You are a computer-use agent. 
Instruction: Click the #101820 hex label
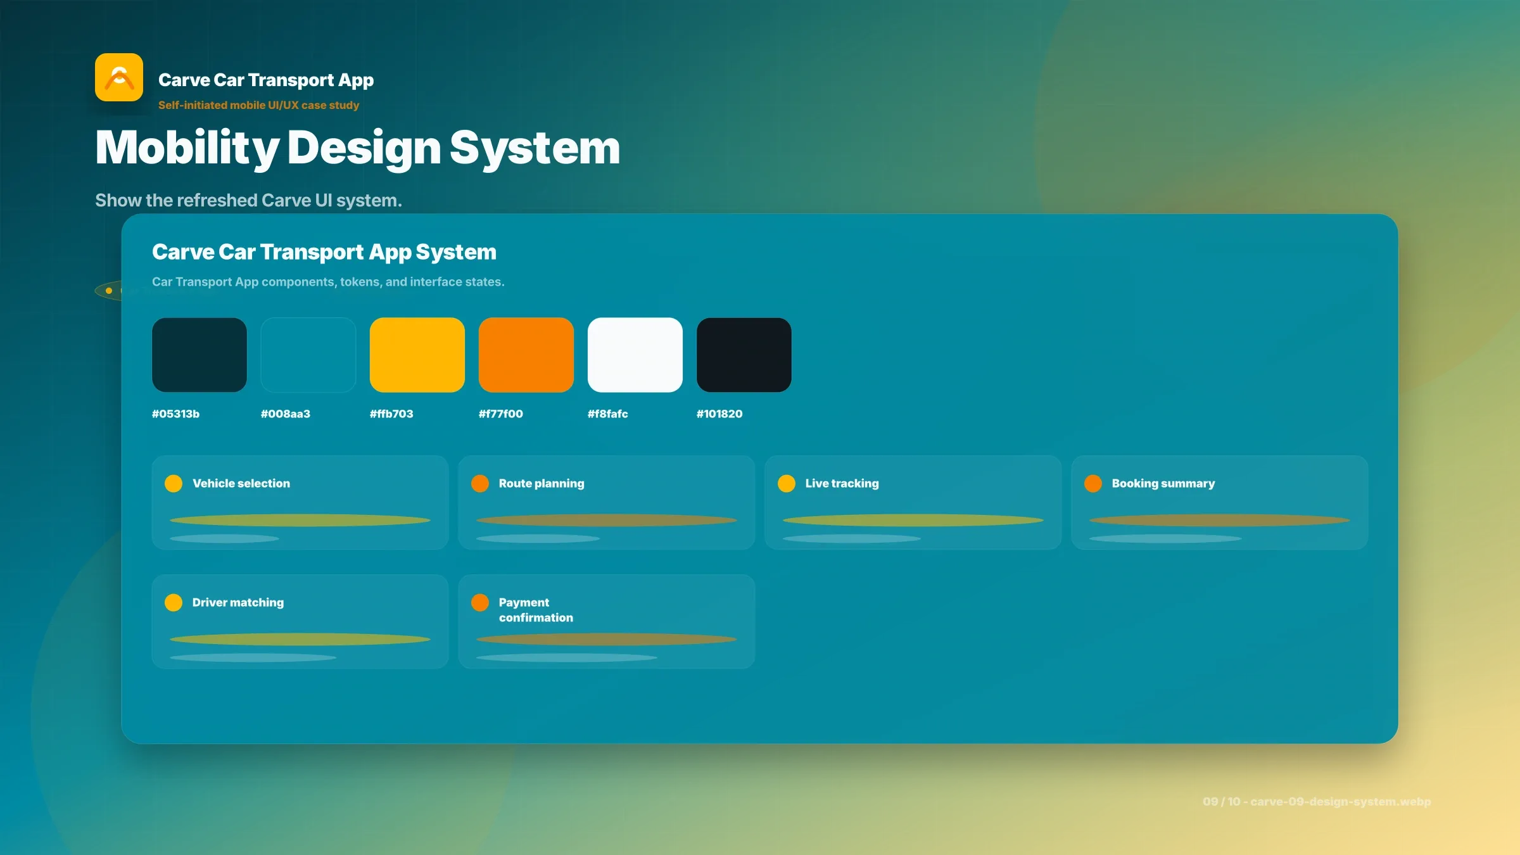(x=719, y=414)
